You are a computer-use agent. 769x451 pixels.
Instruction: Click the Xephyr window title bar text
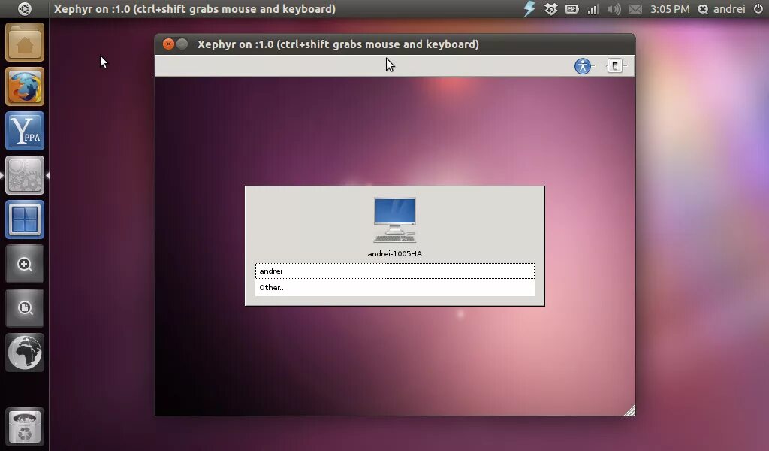click(x=338, y=44)
